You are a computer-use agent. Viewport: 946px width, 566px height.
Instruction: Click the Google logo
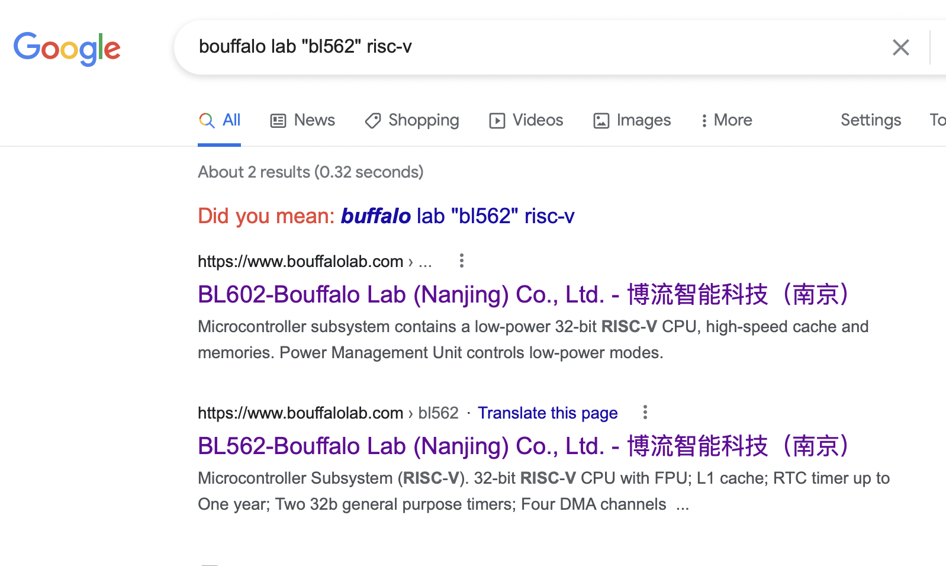coord(67,49)
